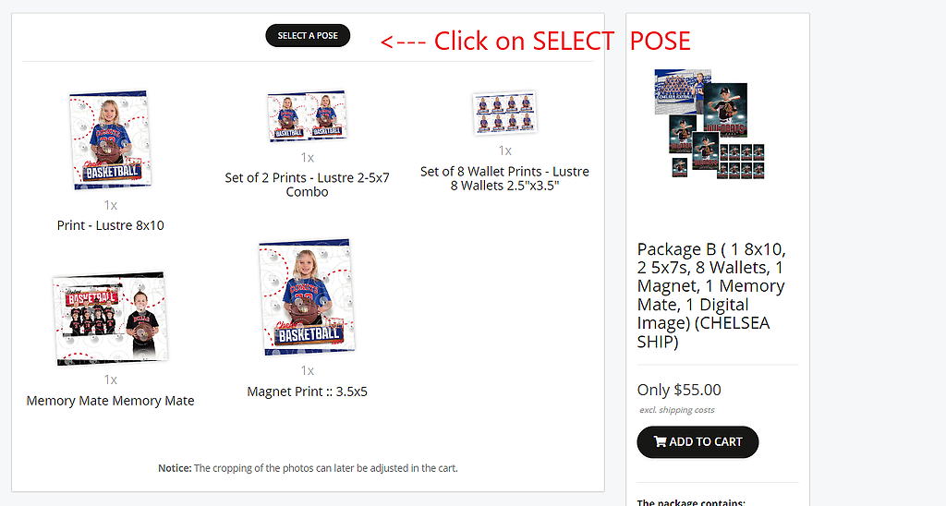Click the Package B preview collage image
Image resolution: width=946 pixels, height=506 pixels.
click(x=710, y=124)
